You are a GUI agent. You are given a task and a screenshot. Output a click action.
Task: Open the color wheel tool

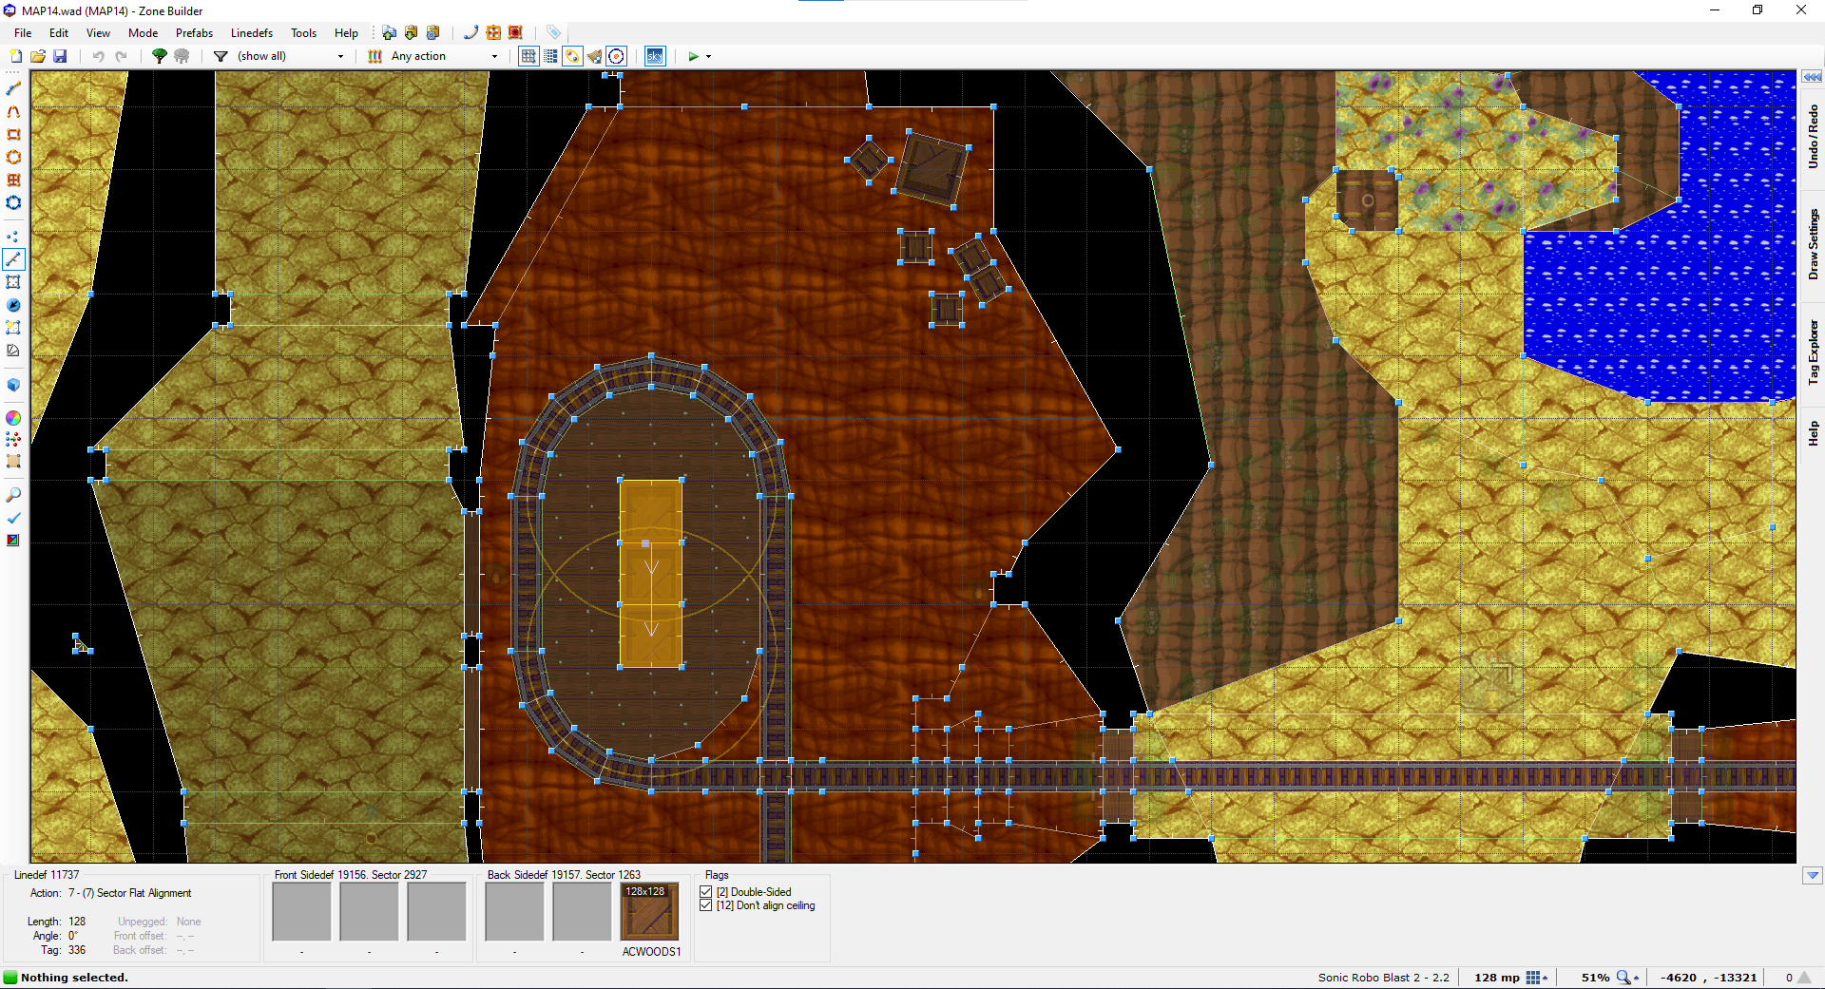pos(13,418)
